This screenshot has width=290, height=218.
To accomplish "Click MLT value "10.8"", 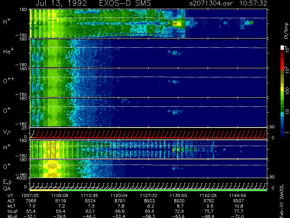I will [239, 206].
